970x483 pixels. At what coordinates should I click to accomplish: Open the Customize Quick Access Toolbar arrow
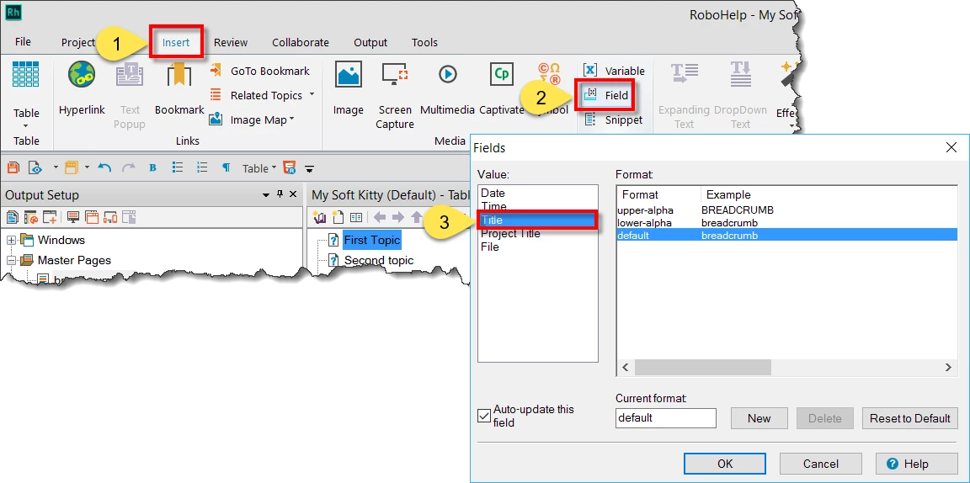(x=309, y=168)
